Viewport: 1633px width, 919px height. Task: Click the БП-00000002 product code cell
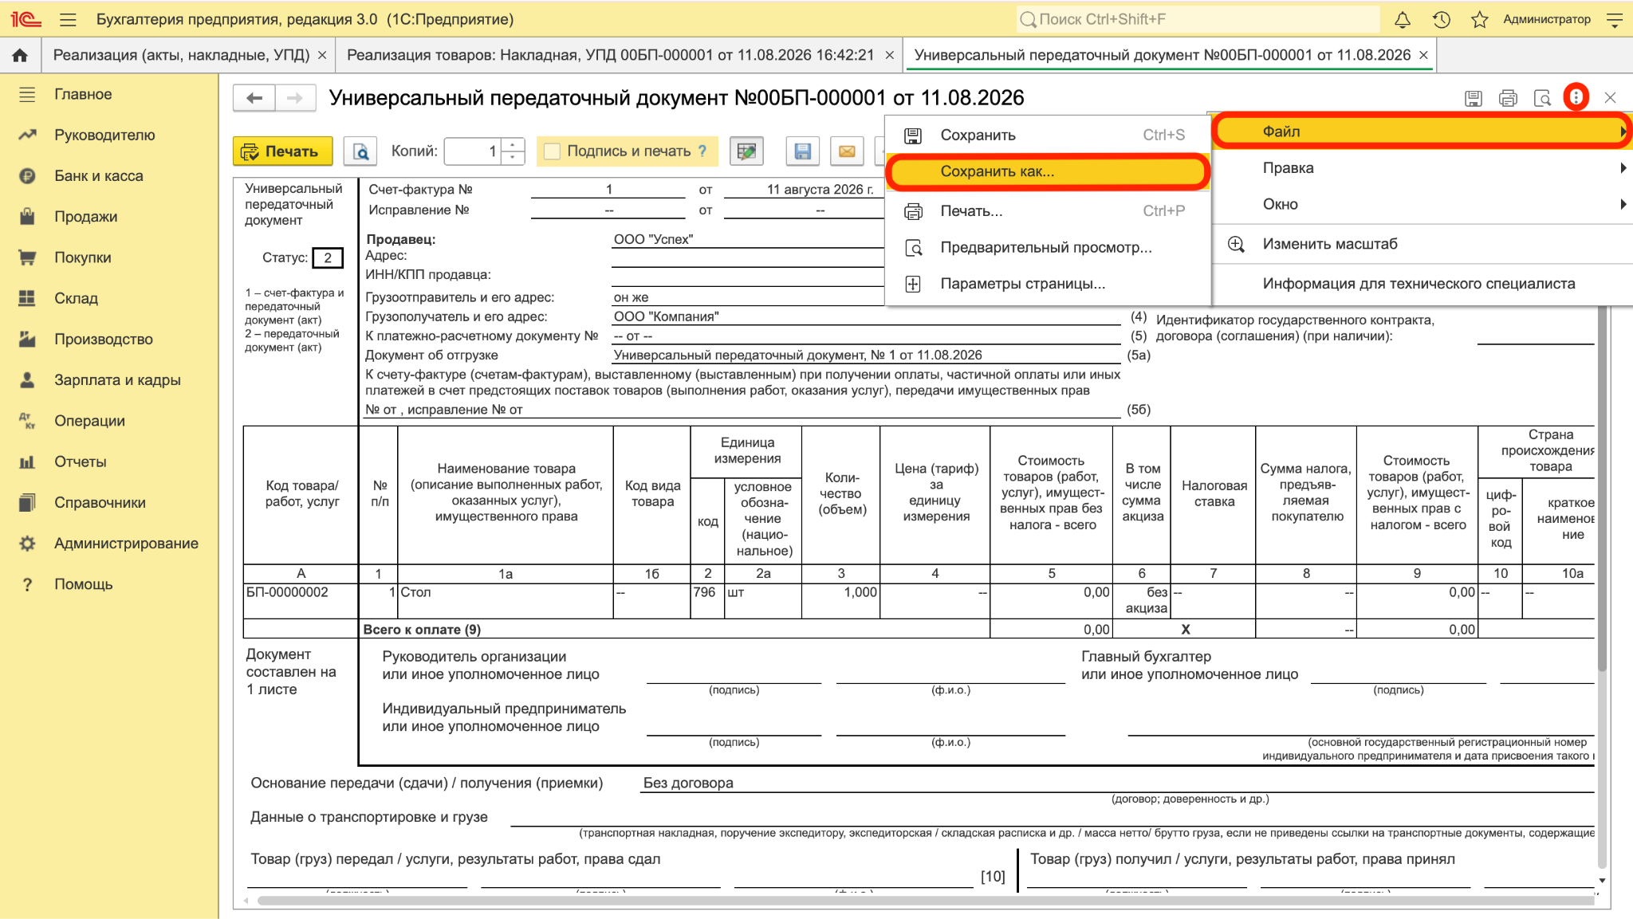[x=301, y=601]
